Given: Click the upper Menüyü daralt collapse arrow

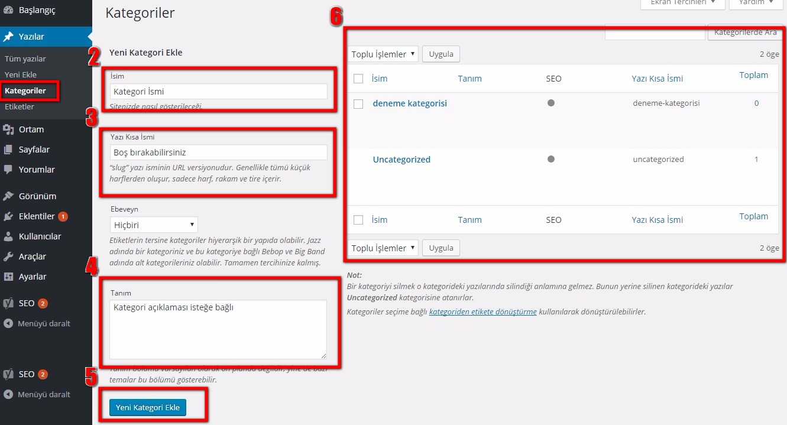Looking at the screenshot, I should point(8,323).
